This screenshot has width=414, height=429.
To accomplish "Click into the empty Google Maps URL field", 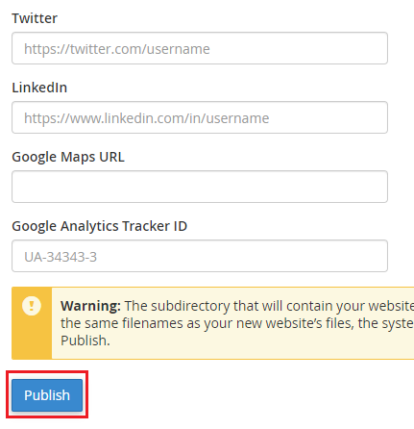I will [200, 187].
